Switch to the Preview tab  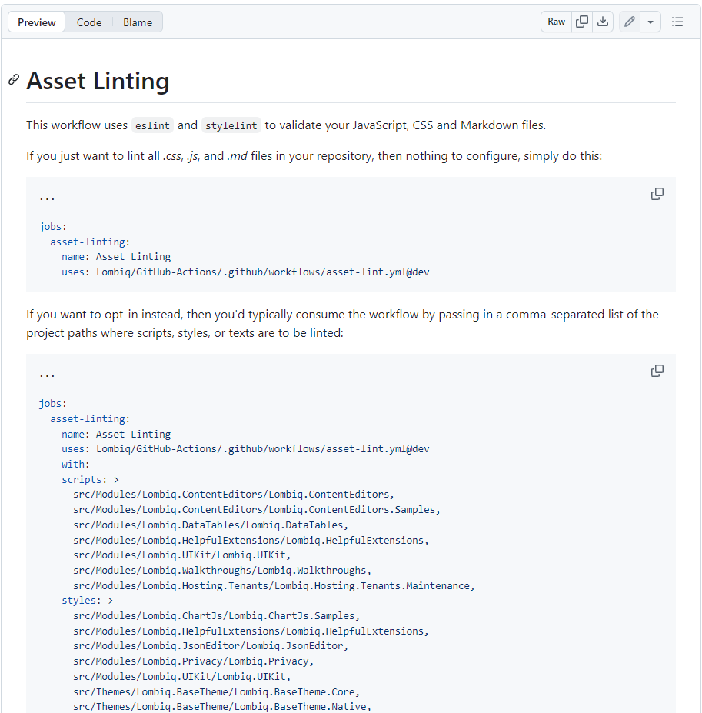click(36, 22)
